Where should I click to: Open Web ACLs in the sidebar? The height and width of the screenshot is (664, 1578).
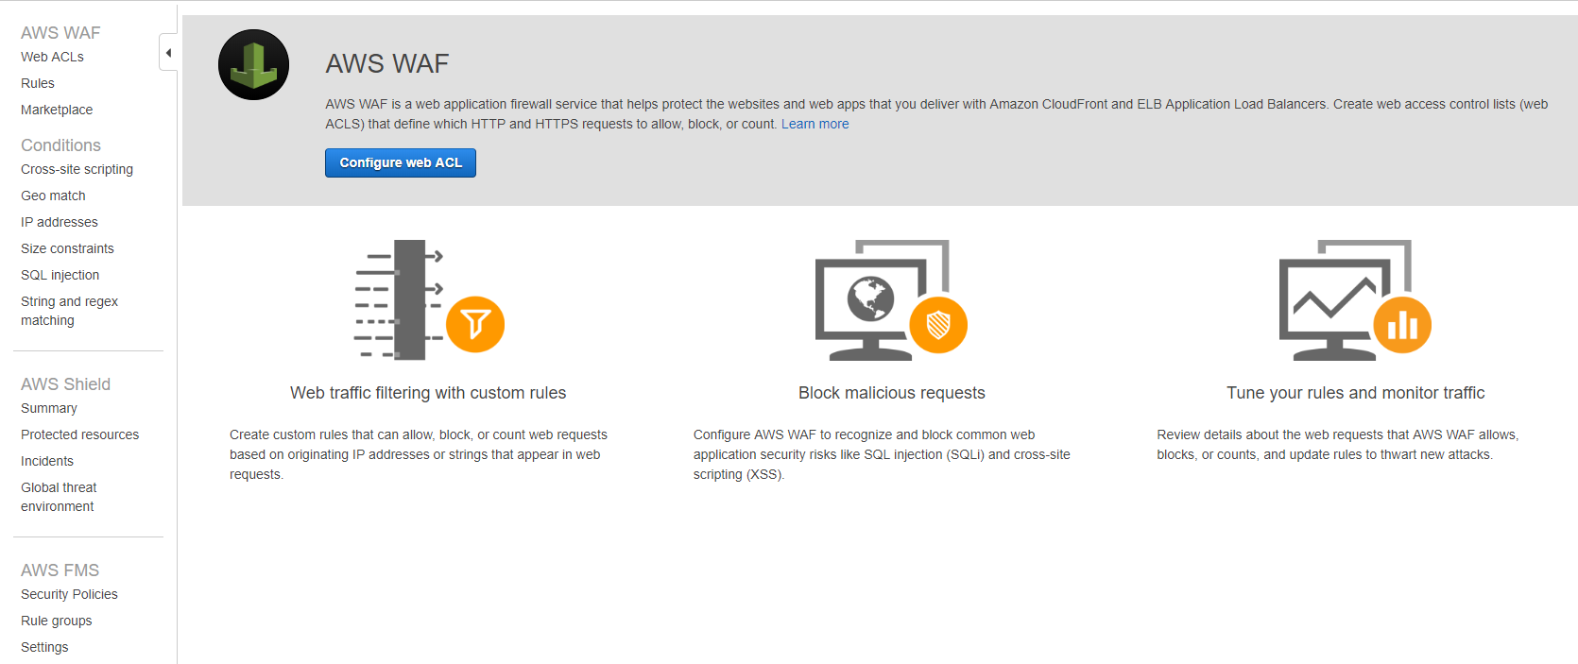pyautogui.click(x=52, y=57)
